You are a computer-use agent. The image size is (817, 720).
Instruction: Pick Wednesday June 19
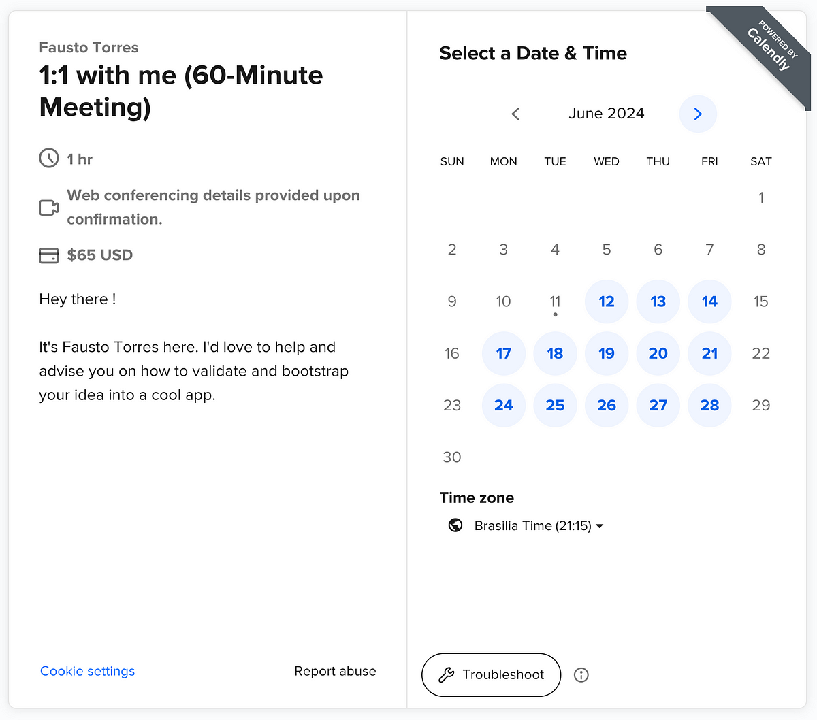pyautogui.click(x=607, y=353)
